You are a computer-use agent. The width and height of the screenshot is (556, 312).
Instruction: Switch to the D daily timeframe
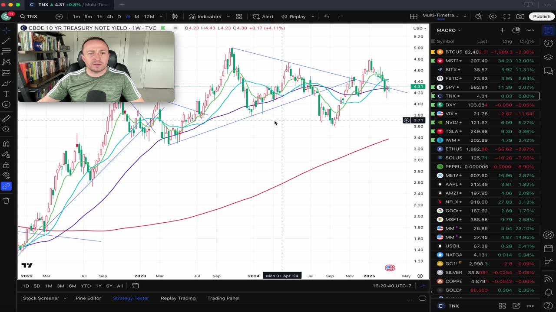tap(119, 16)
